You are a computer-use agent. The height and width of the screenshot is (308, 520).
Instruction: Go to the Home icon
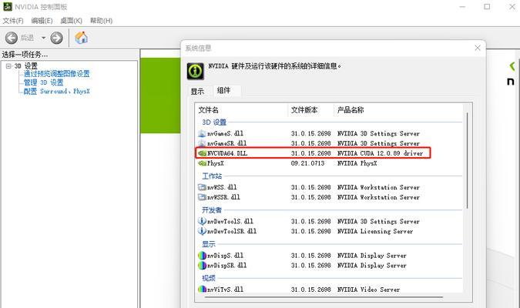81,38
